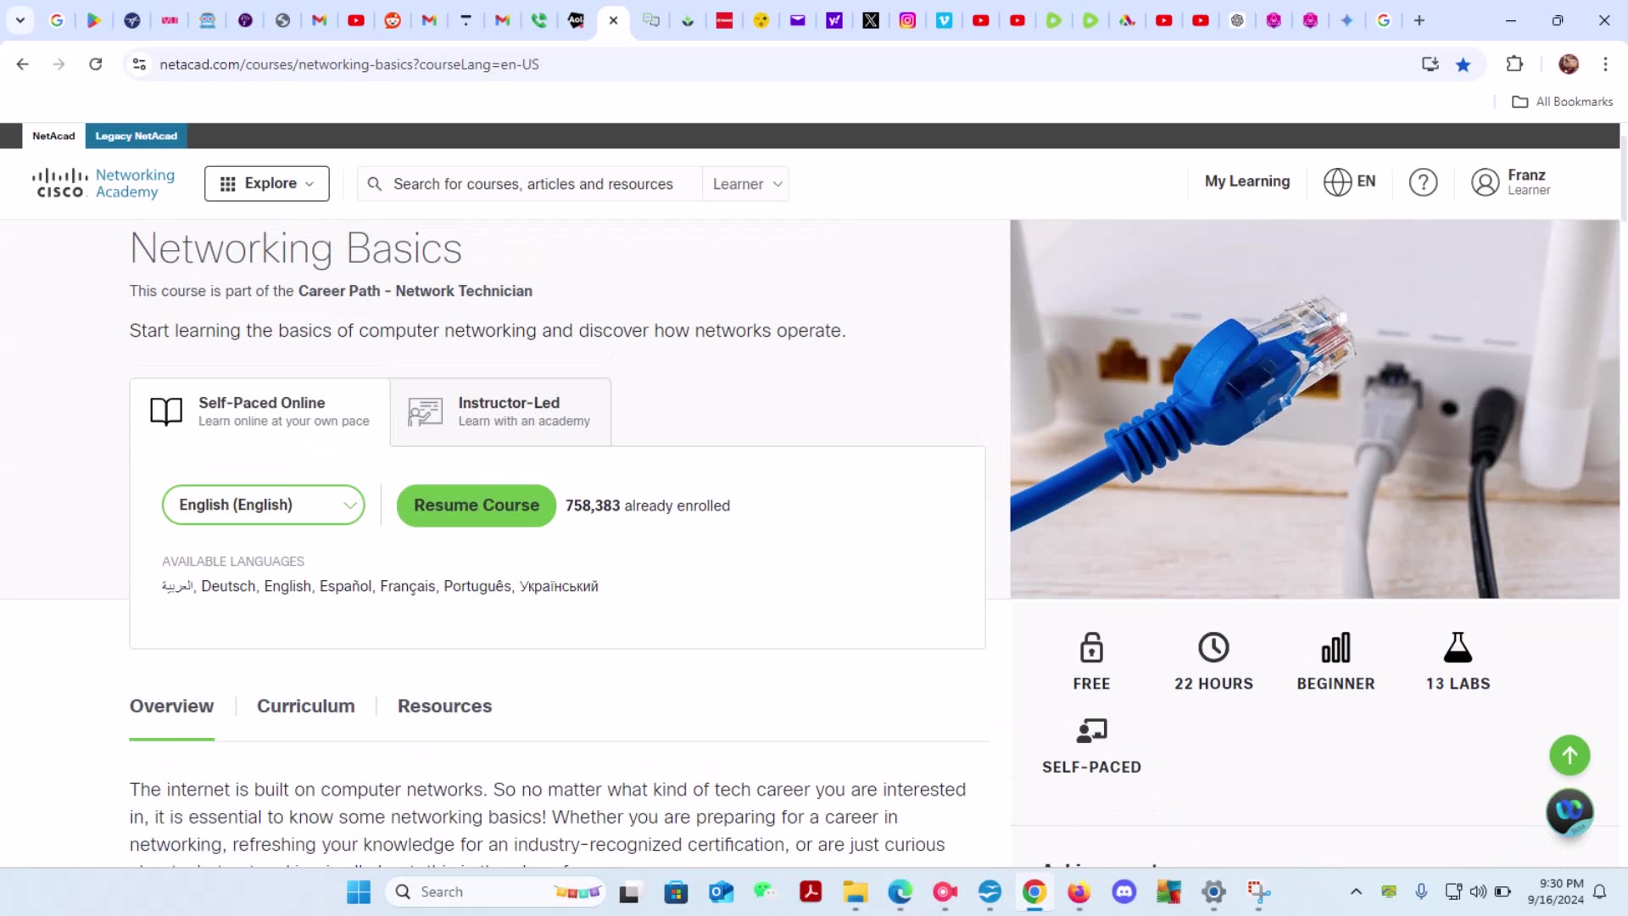Open the language globe EN selector
Image resolution: width=1628 pixels, height=916 pixels.
(x=1350, y=182)
